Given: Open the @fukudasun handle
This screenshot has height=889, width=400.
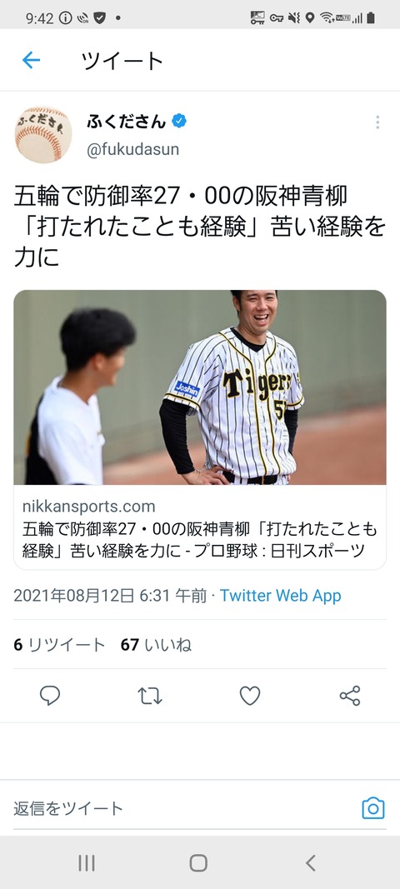Looking at the screenshot, I should point(132,150).
